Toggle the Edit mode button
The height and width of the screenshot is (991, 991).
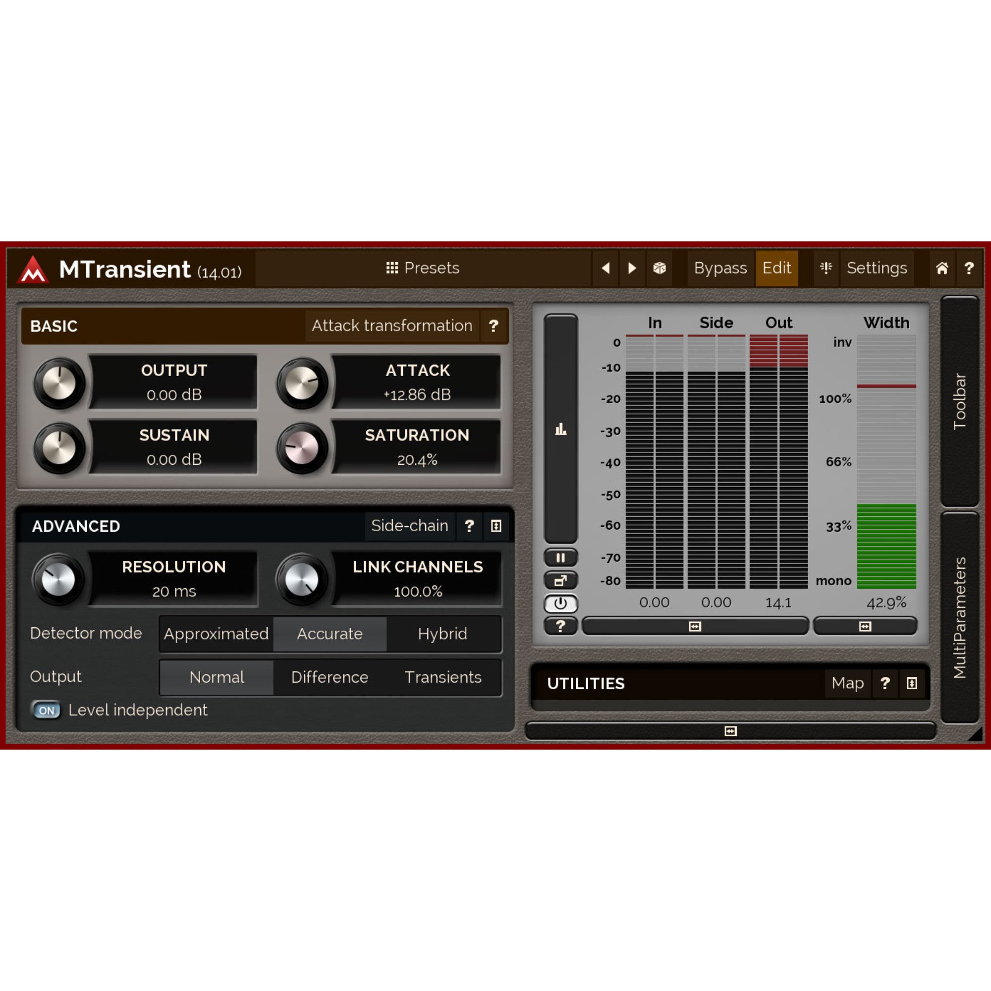pos(776,268)
